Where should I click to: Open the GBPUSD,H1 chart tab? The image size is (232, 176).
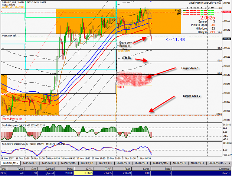(x=30, y=163)
